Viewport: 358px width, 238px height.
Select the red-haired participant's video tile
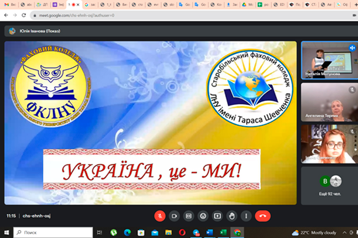point(329,144)
